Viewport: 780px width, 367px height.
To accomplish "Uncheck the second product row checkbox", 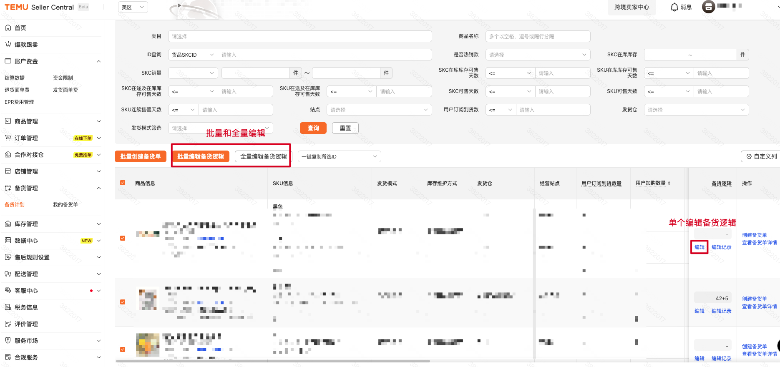I will (x=123, y=302).
